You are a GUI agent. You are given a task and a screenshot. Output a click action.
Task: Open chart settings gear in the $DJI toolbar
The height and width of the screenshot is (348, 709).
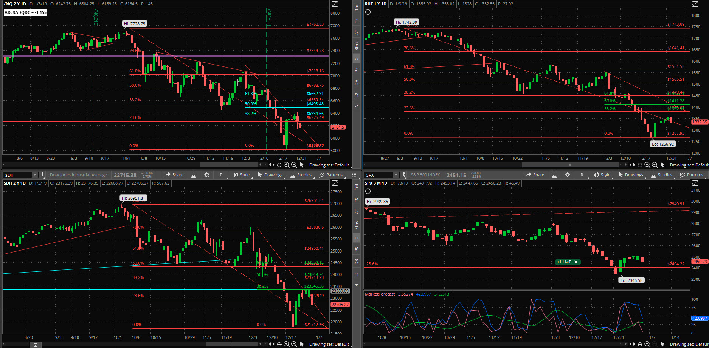pos(207,175)
